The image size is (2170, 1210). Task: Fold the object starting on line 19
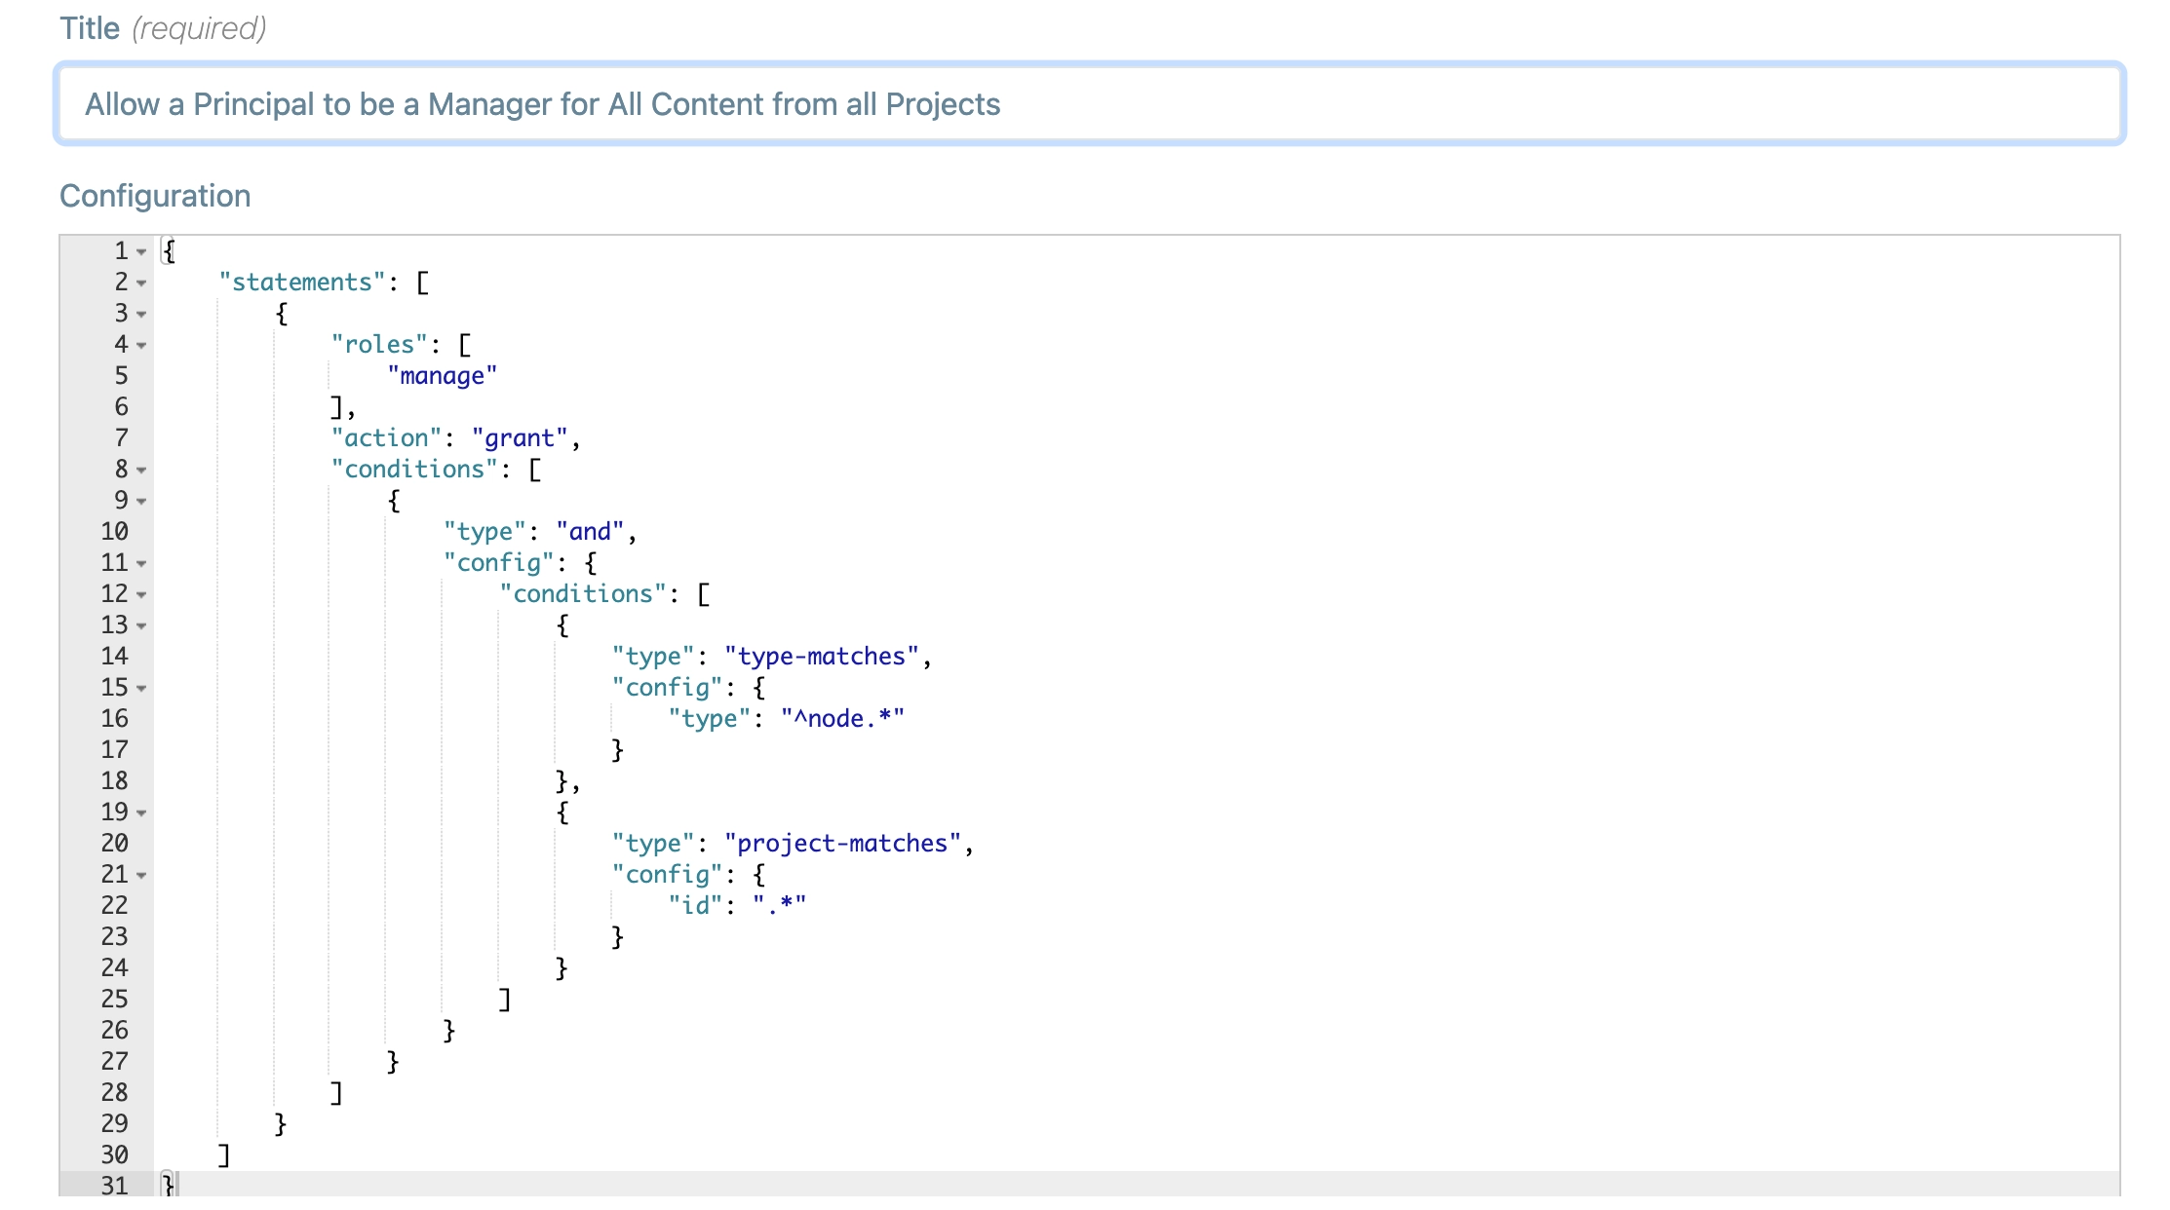[x=141, y=813]
